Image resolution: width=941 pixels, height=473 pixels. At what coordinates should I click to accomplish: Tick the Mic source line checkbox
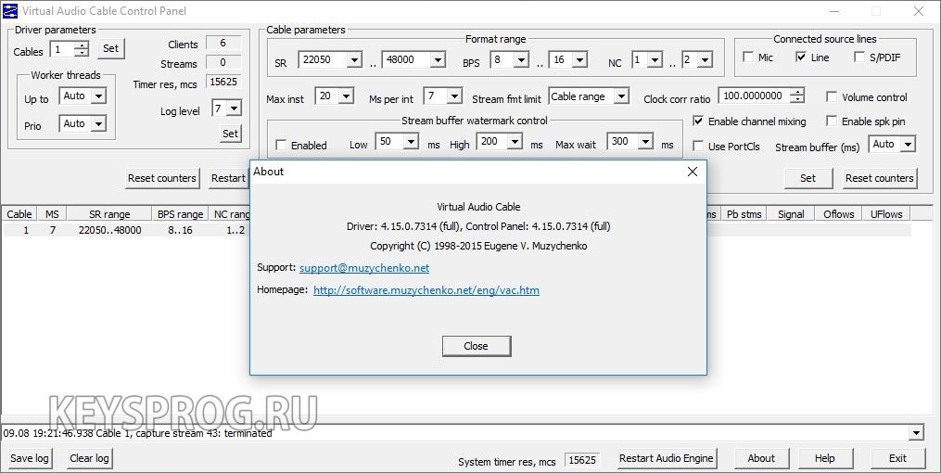point(748,57)
